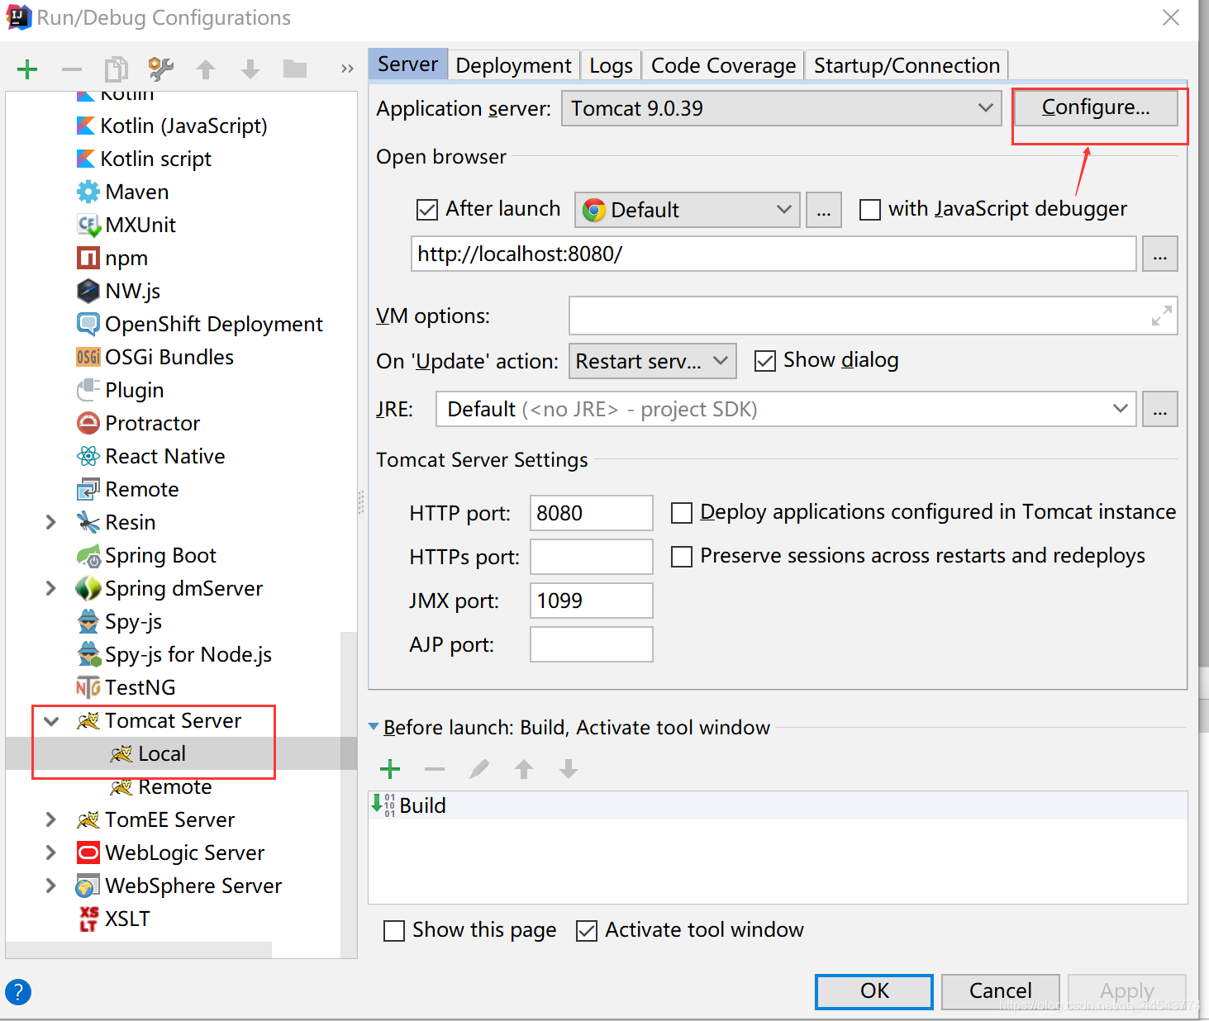Image resolution: width=1209 pixels, height=1021 pixels.
Task: Expand the WebLogic Server tree node
Action: click(x=51, y=852)
